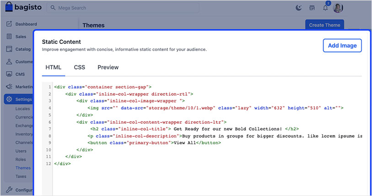Open the storefront shop icon
Image resolution: width=372 pixels, height=196 pixels.
tap(312, 8)
